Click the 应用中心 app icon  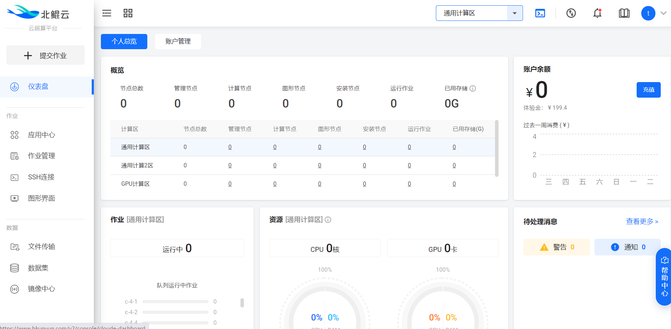click(x=15, y=135)
